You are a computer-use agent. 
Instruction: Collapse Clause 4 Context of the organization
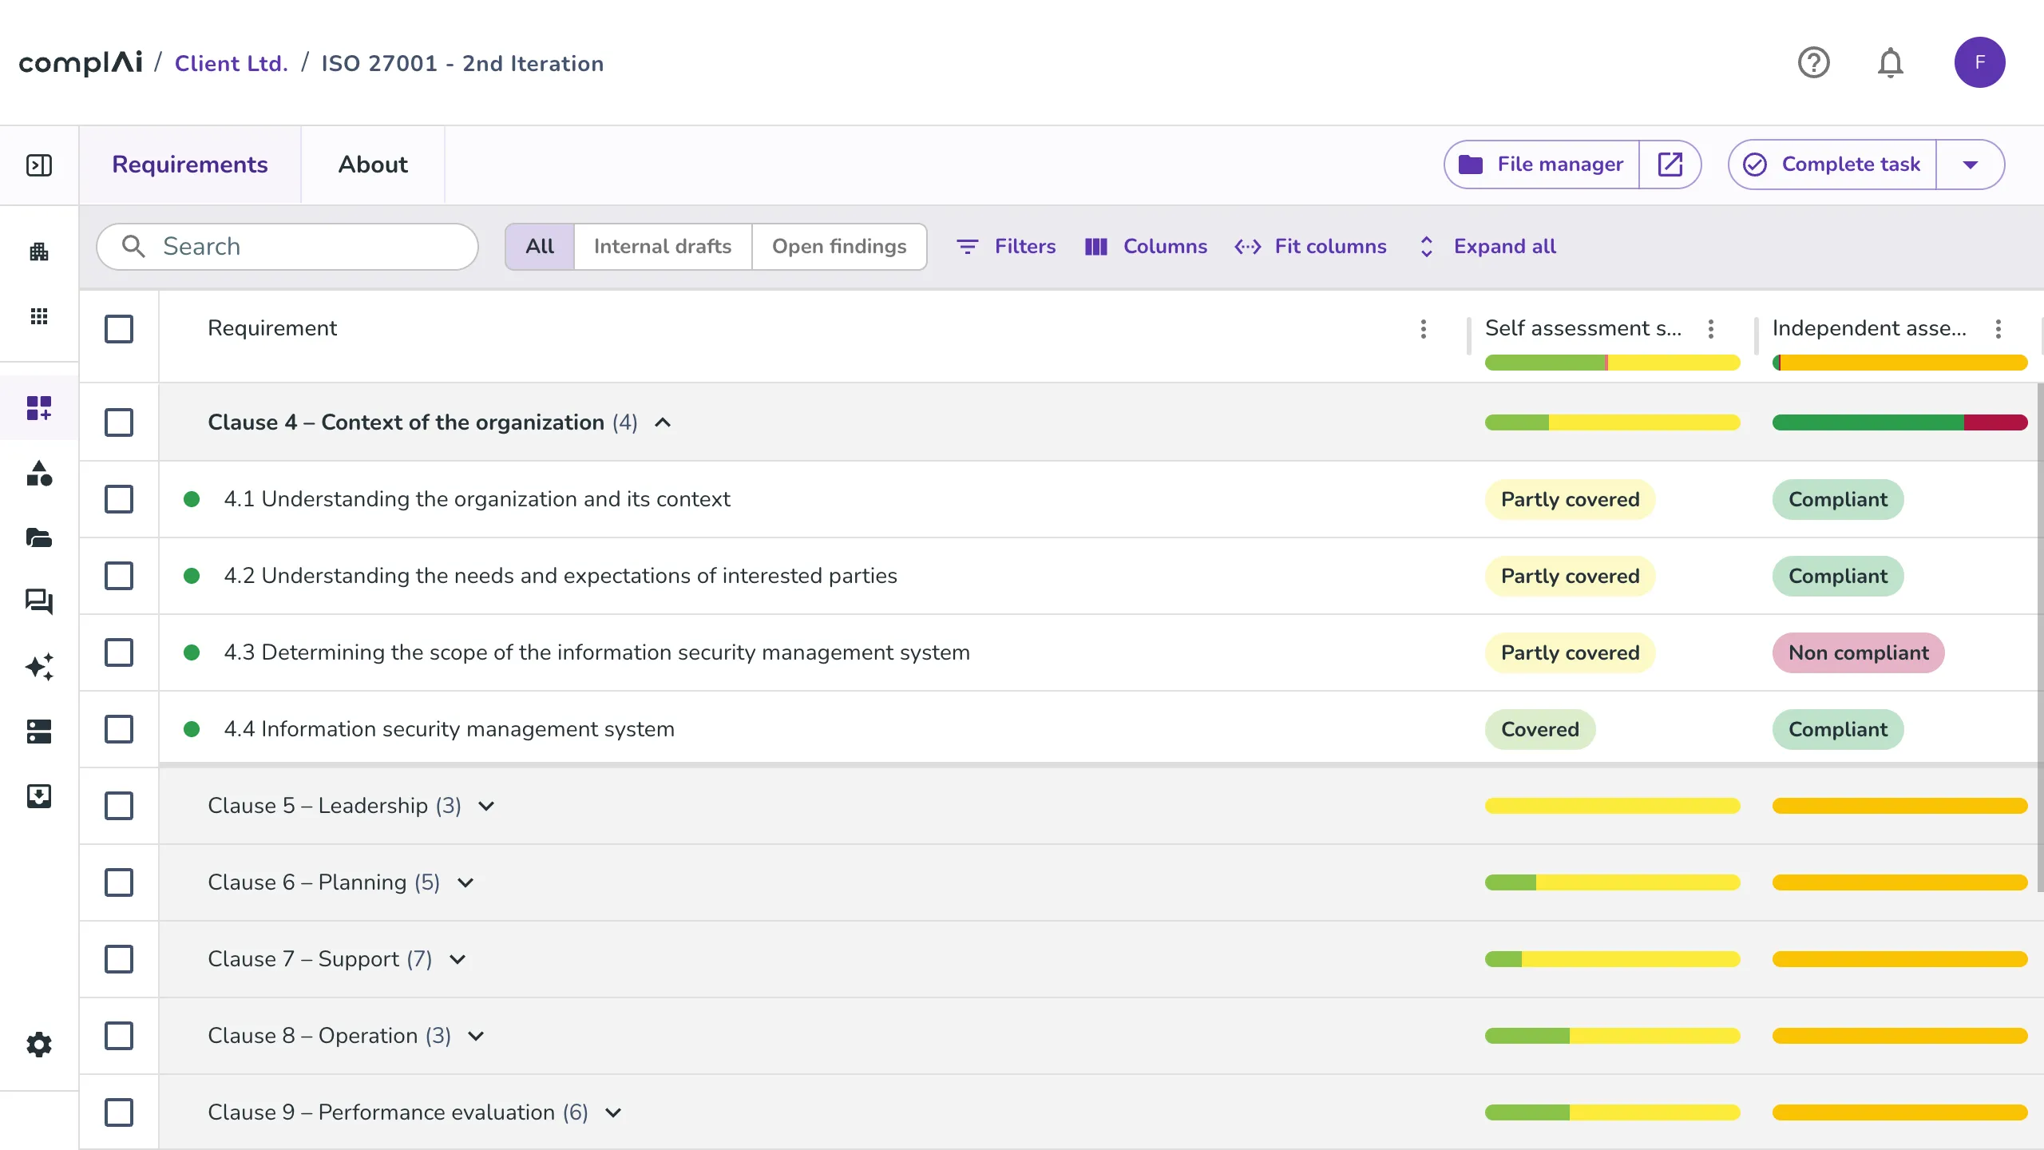tap(663, 422)
